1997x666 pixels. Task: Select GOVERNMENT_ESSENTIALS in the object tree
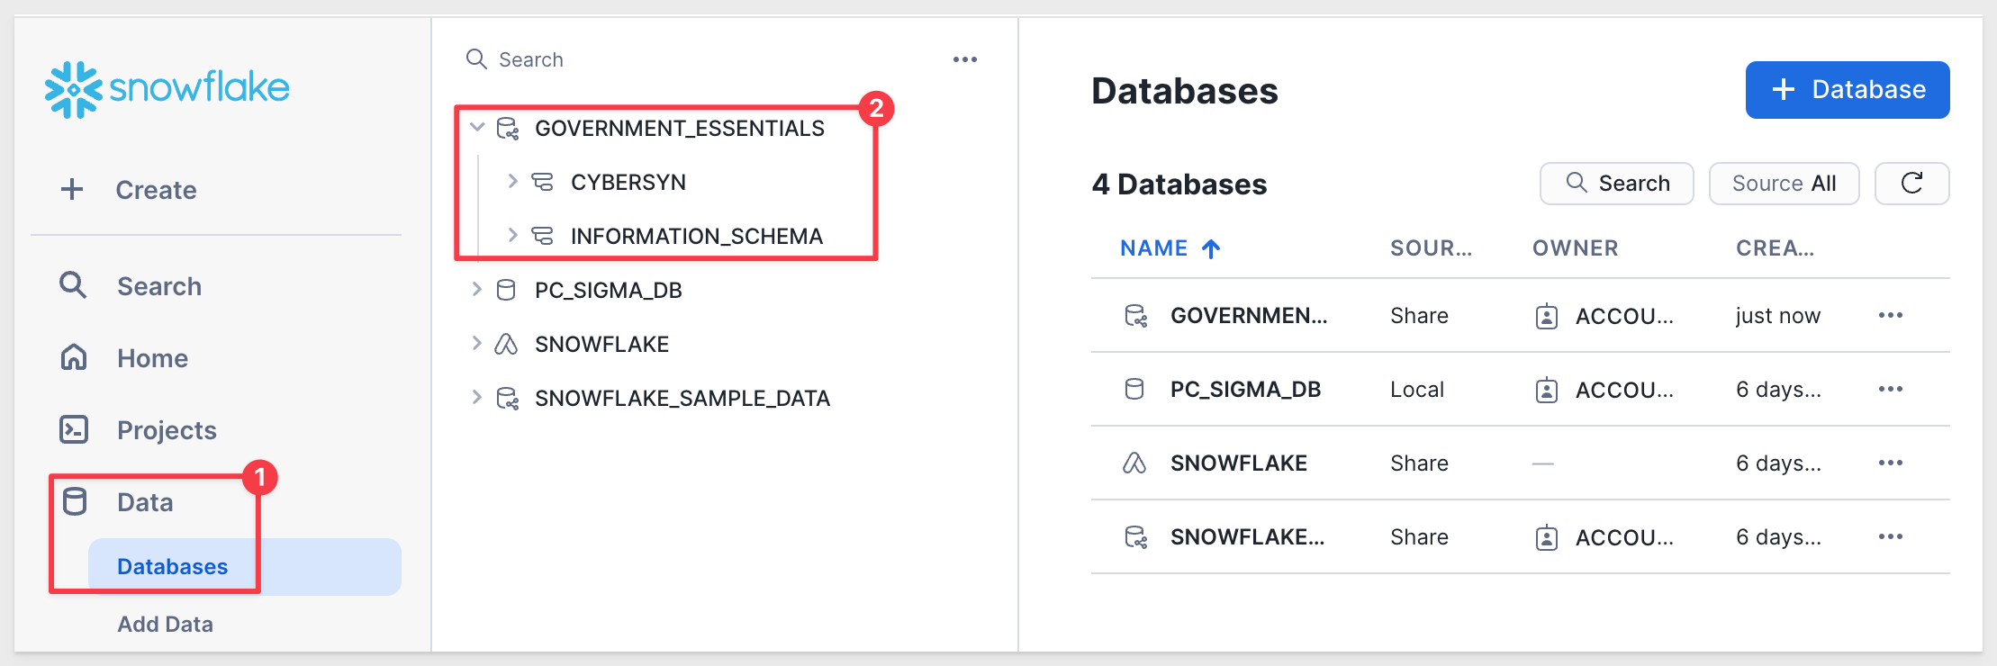[x=680, y=129]
